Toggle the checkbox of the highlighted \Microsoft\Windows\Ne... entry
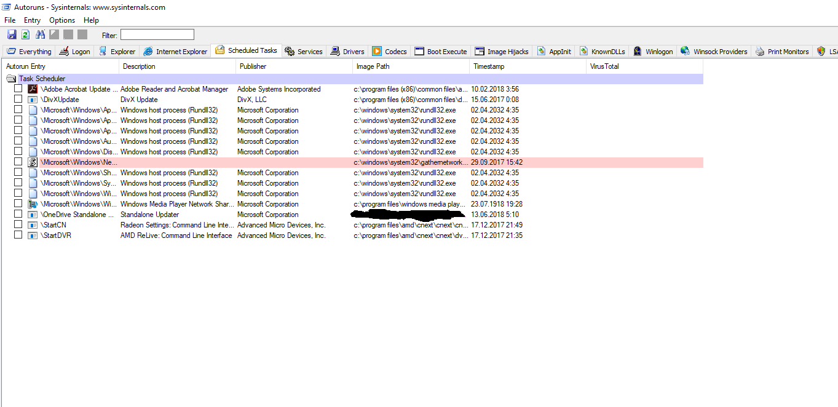 [x=18, y=162]
